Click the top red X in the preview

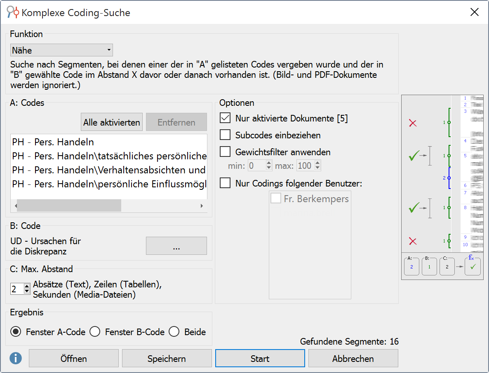point(413,123)
